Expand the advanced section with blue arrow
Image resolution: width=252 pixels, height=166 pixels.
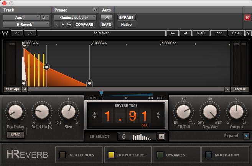click(x=246, y=136)
